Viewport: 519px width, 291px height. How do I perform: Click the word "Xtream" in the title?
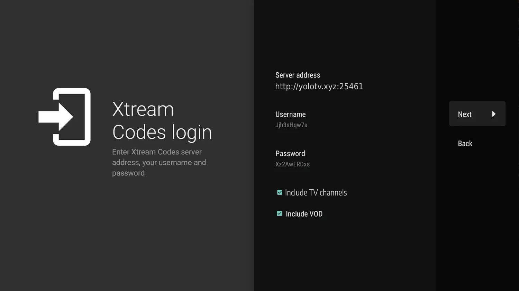tap(143, 109)
